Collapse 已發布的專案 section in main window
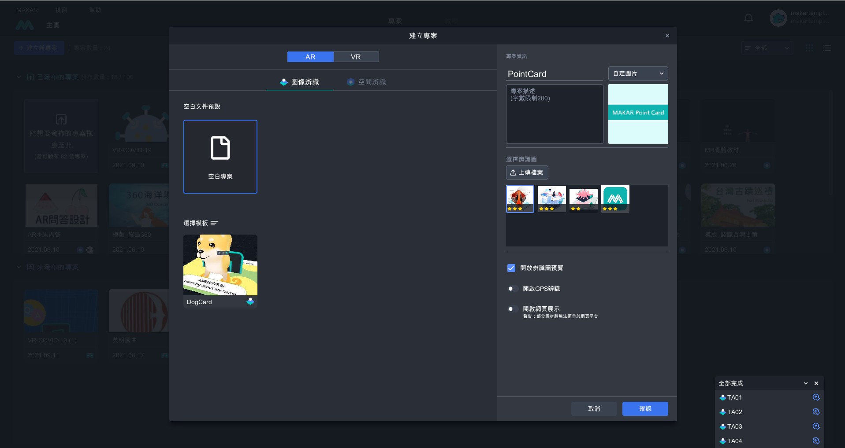Image resolution: width=845 pixels, height=448 pixels. point(19,77)
